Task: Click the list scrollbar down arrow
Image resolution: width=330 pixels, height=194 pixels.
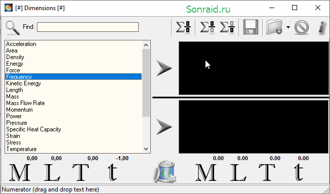Action: pyautogui.click(x=146, y=149)
